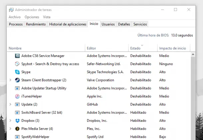Sort by Impacto de inicio column

pos(172,48)
